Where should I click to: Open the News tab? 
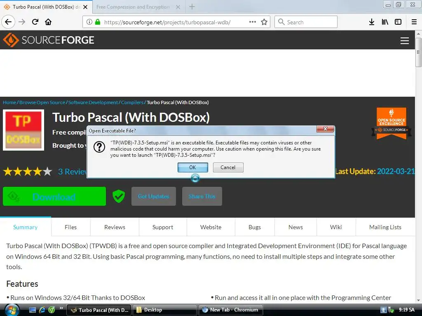[295, 227]
